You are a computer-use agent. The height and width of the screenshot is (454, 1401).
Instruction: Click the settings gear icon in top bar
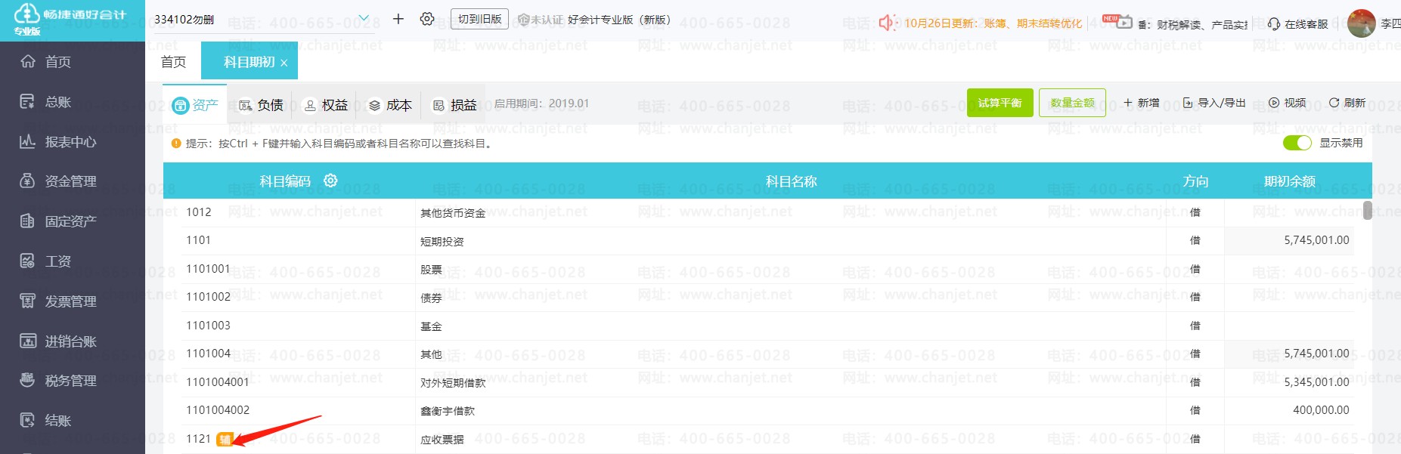427,19
